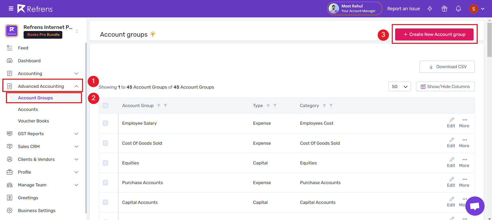Open Voucher Books submenu item
This screenshot has height=220, width=492.
[34, 121]
